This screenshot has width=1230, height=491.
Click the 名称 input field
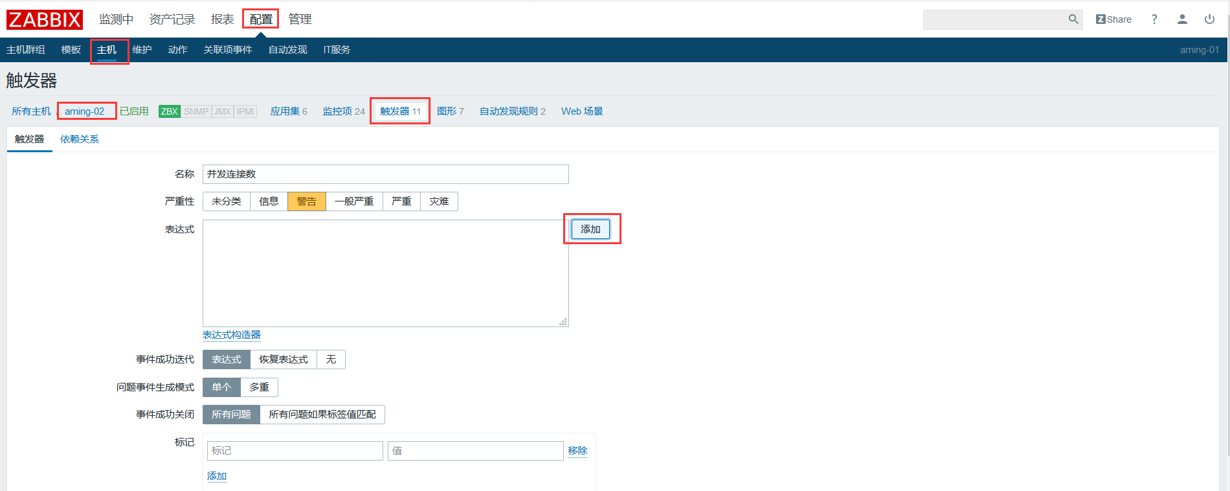[386, 174]
